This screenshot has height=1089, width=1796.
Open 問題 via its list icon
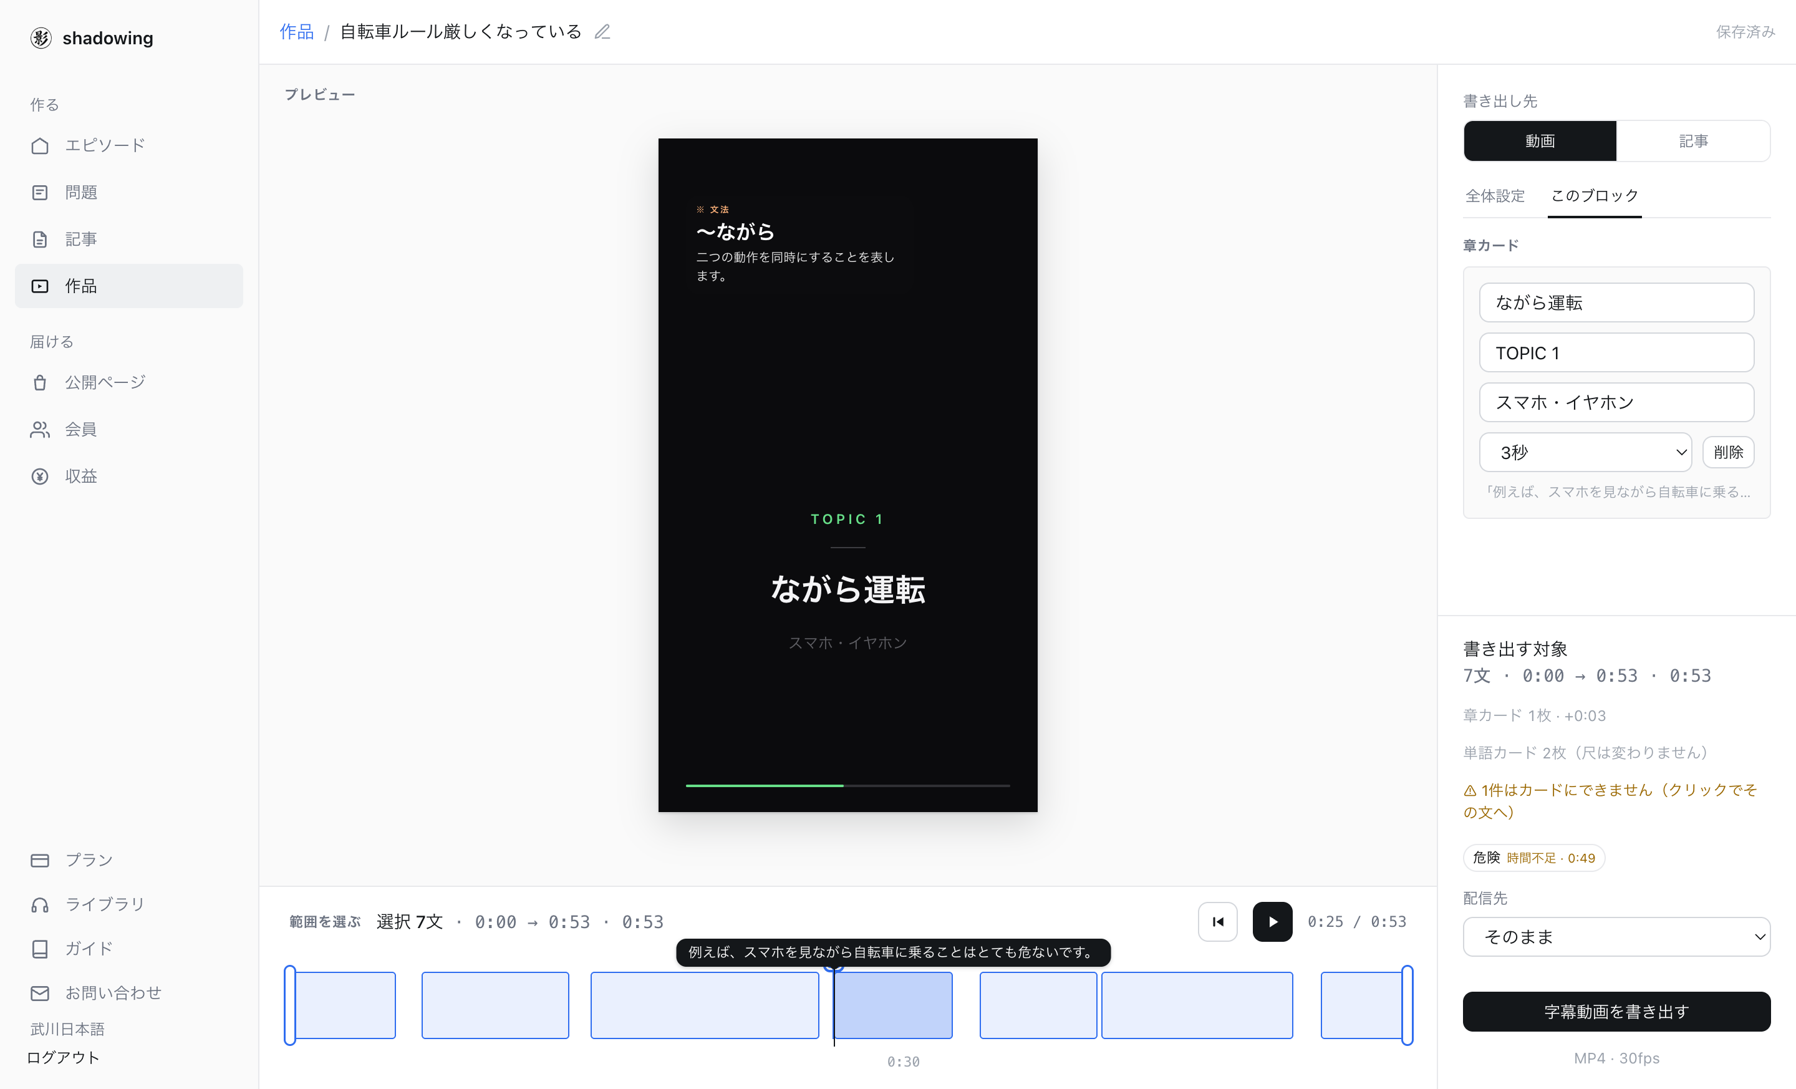click(40, 193)
